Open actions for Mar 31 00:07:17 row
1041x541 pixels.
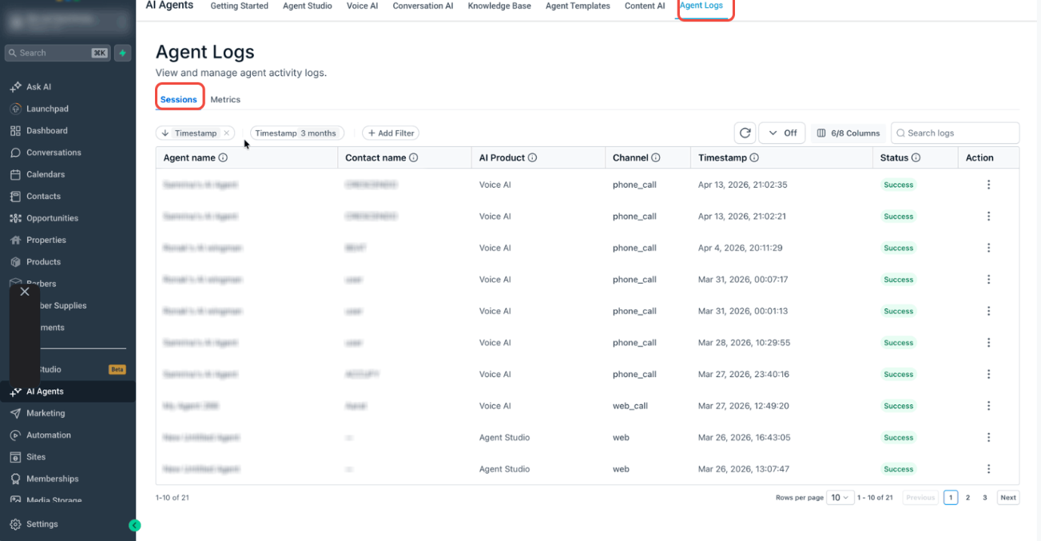coord(988,280)
